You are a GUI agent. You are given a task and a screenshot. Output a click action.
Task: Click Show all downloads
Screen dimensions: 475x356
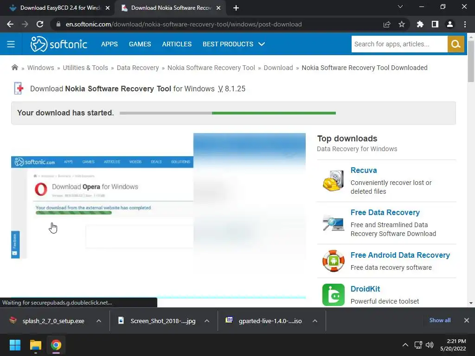440,320
